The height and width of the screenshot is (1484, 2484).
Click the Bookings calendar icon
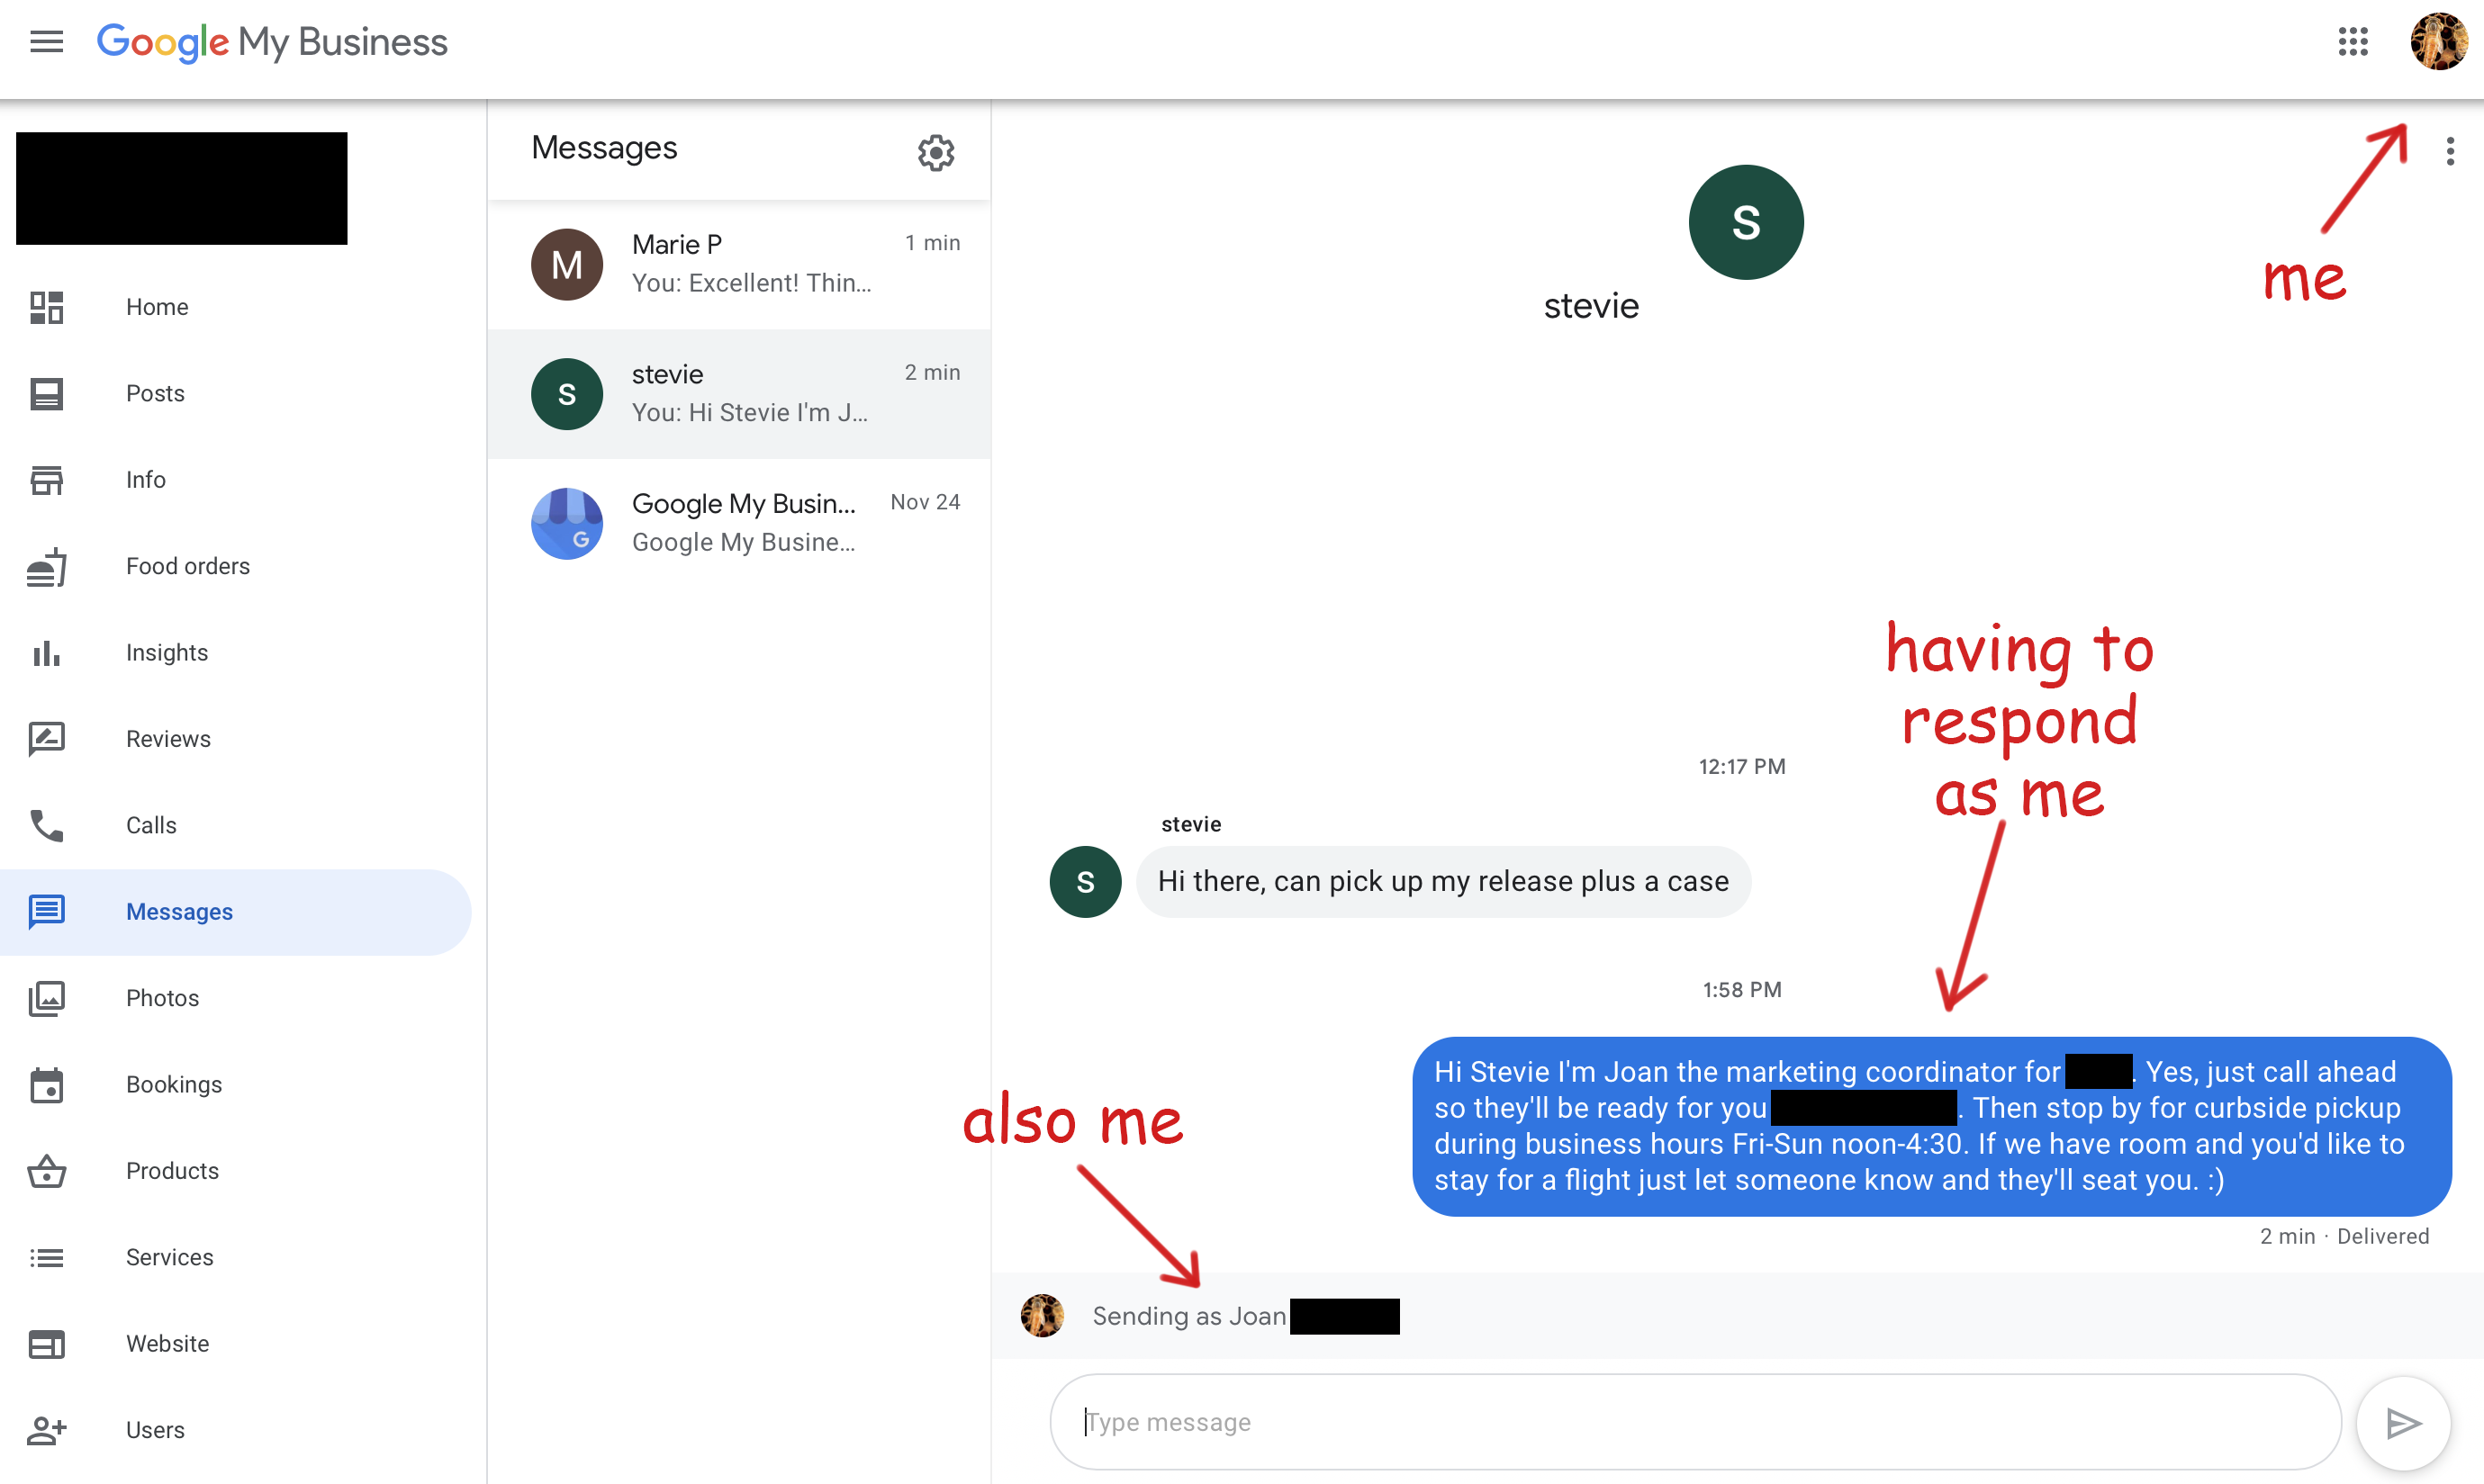coord(46,1083)
